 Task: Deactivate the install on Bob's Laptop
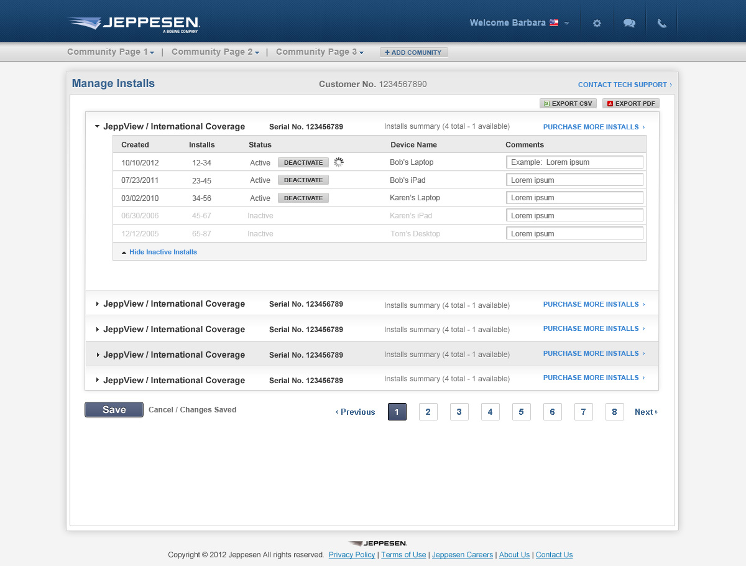[x=303, y=162]
